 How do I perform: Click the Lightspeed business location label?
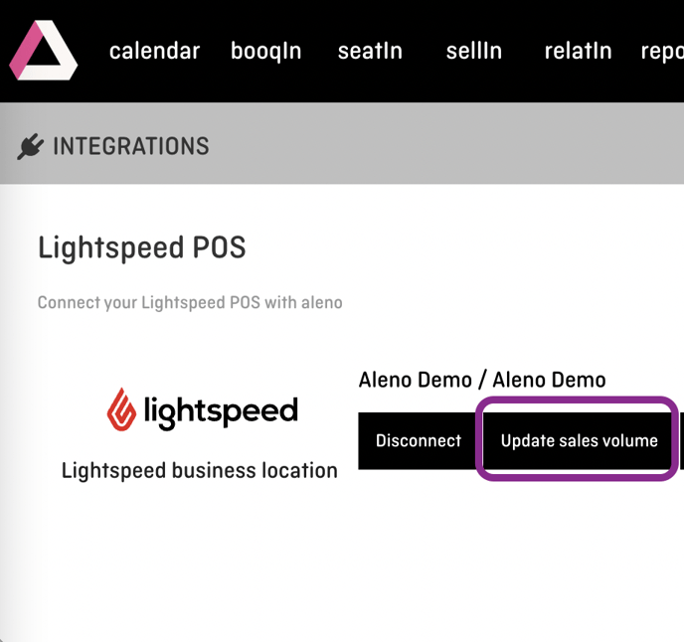click(200, 471)
